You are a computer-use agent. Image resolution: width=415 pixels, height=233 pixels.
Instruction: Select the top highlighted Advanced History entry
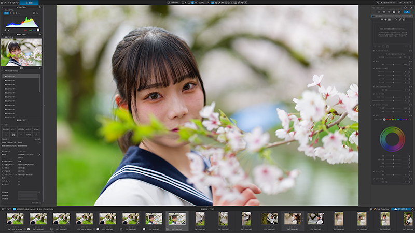tap(21, 76)
